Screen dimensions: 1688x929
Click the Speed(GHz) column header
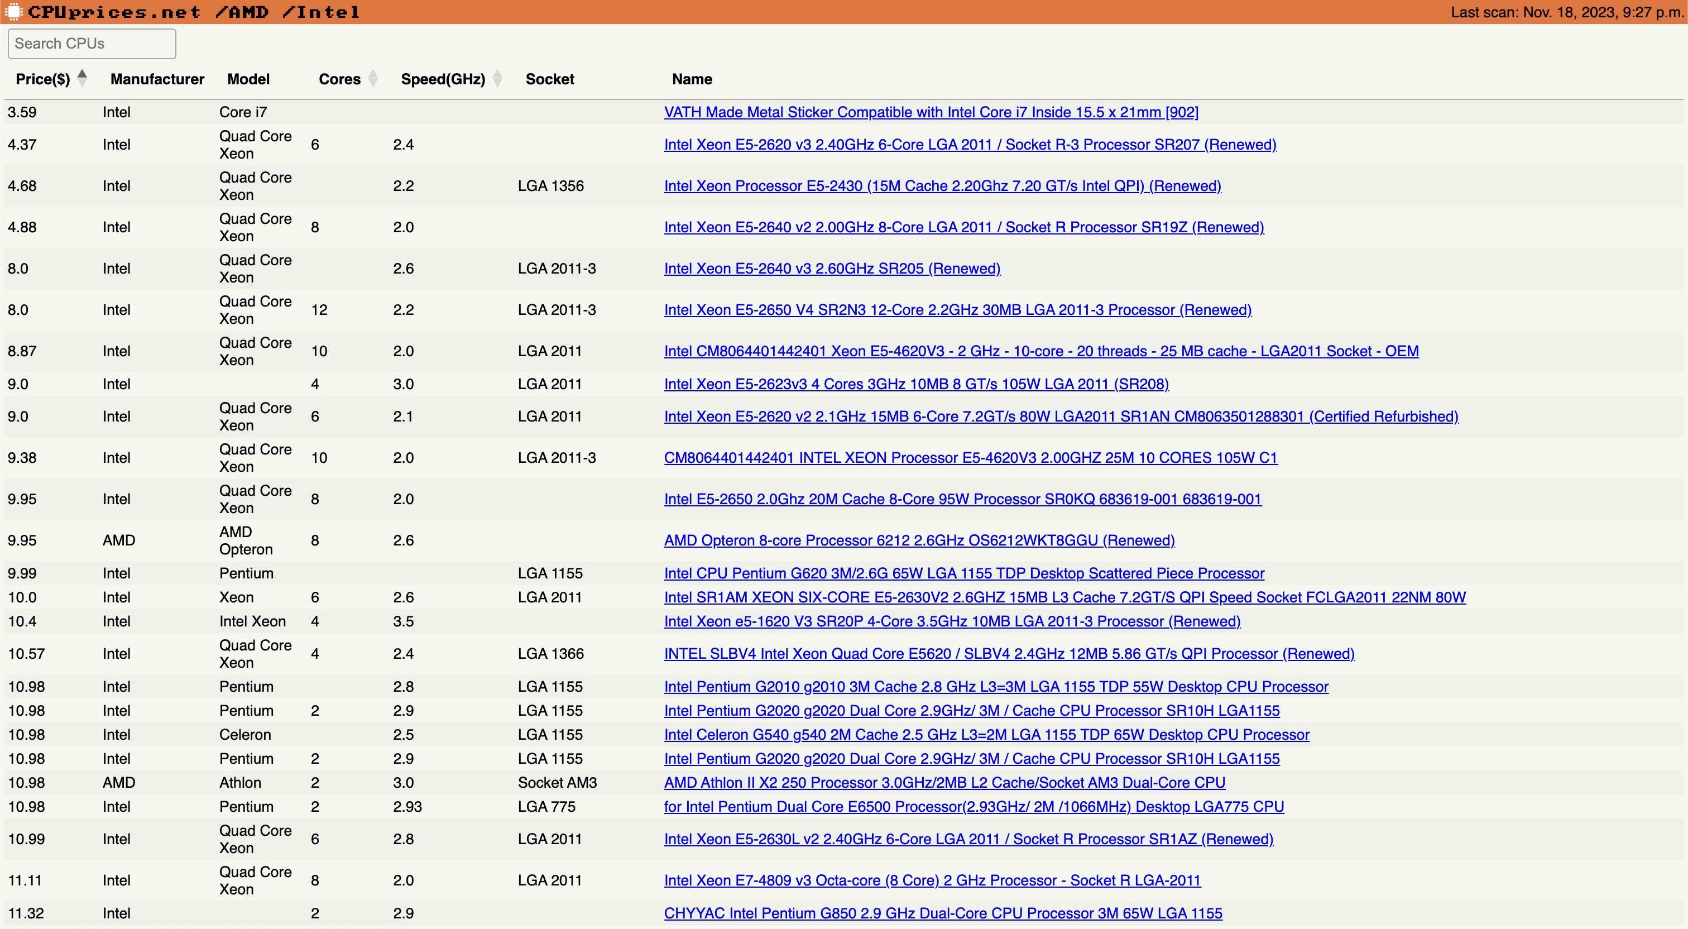(443, 79)
